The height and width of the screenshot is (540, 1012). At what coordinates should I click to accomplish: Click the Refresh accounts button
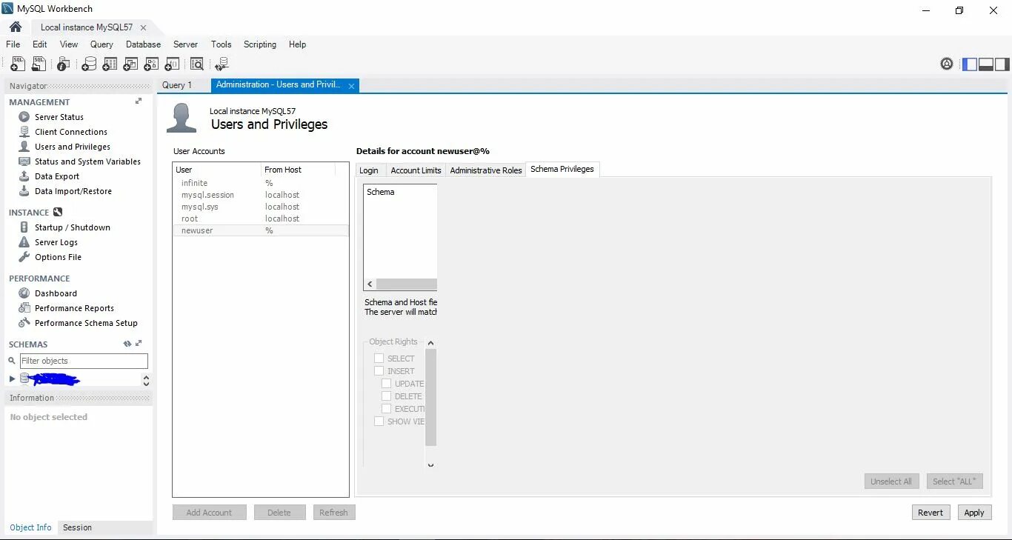pyautogui.click(x=333, y=513)
